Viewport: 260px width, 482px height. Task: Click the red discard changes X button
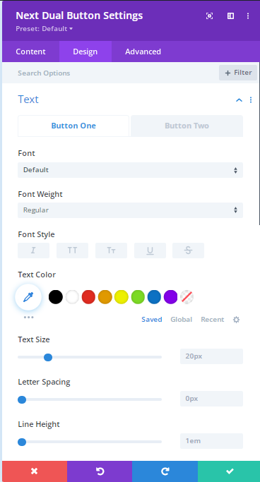tap(35, 471)
